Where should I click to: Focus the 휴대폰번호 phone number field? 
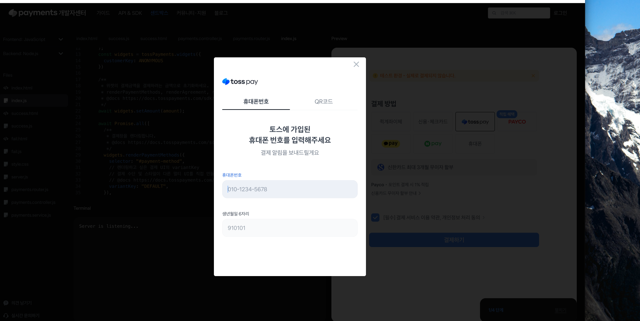(x=290, y=189)
